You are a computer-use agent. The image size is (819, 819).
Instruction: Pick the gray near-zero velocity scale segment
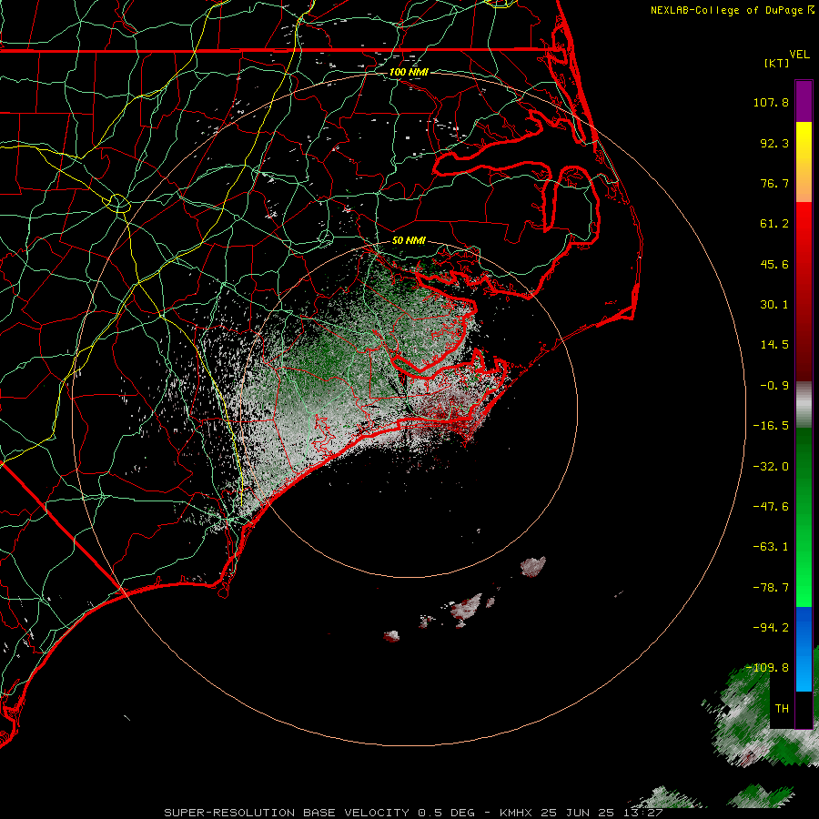pyautogui.click(x=804, y=405)
